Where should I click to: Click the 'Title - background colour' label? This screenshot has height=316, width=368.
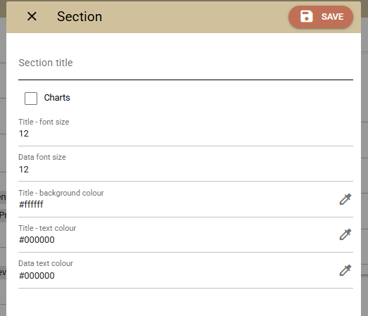[61, 193]
